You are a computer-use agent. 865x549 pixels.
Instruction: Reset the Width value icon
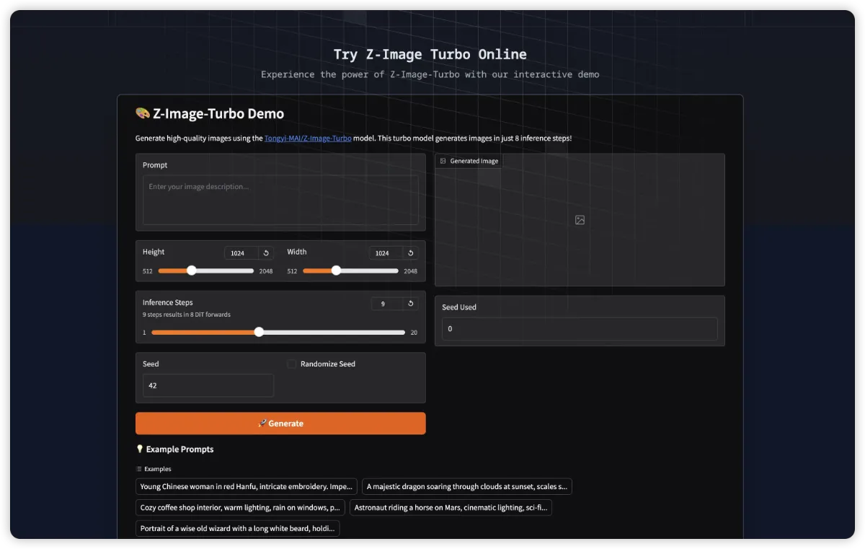coord(411,253)
